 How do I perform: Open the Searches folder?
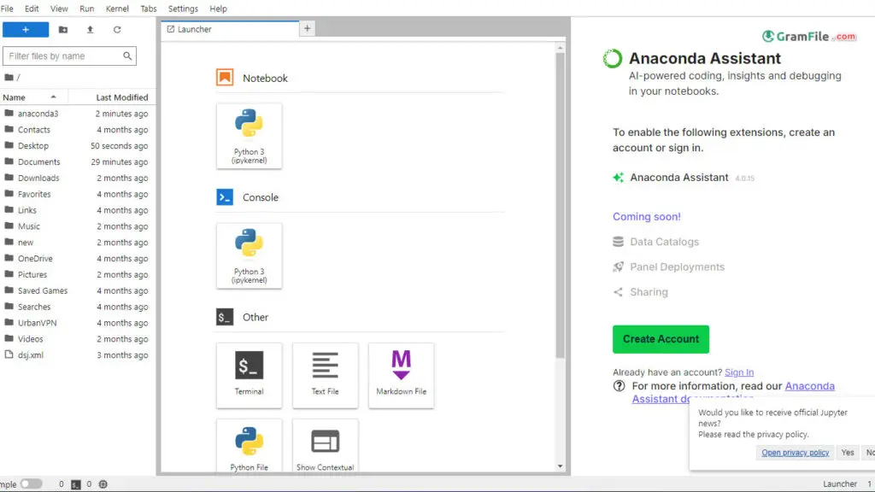point(78,307)
